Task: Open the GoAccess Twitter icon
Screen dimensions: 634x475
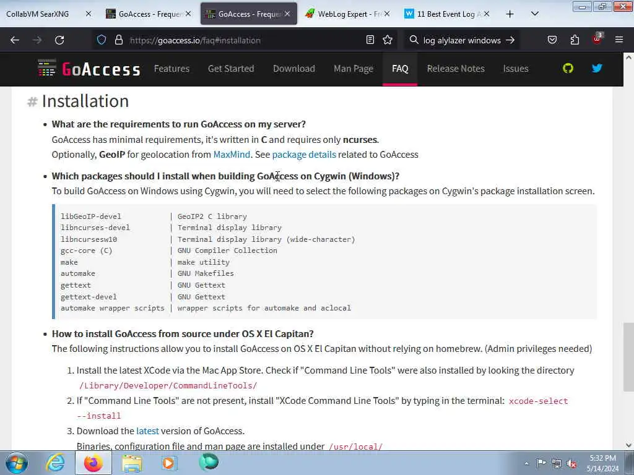Action: (x=597, y=68)
